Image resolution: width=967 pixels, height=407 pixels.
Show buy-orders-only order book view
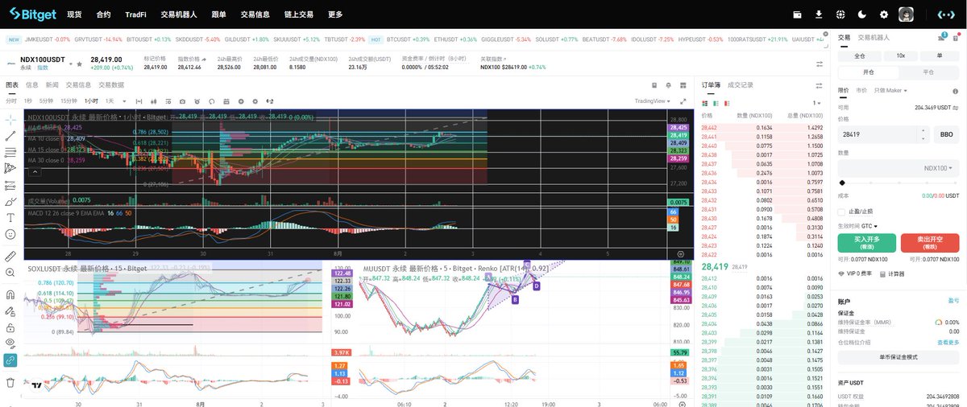(715, 103)
